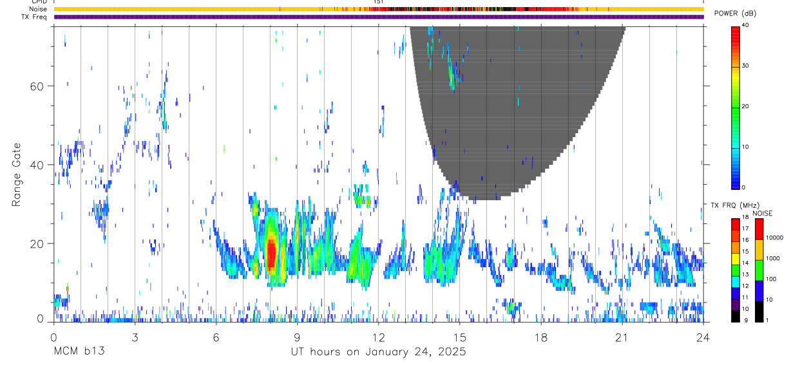
Task: Click the '40' value atop the power scale
Action: pyautogui.click(x=746, y=26)
